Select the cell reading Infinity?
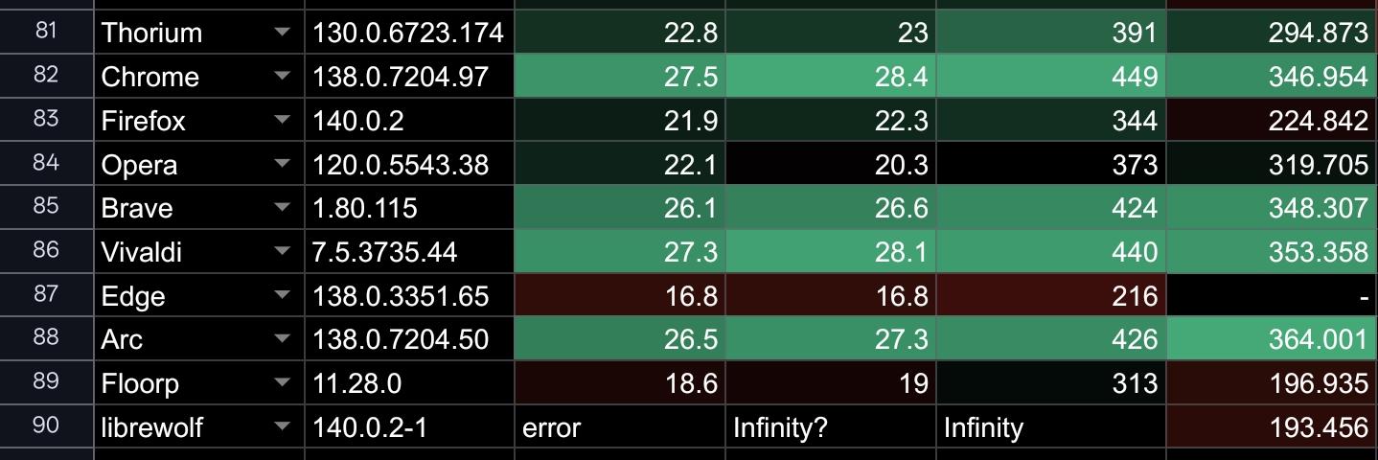 click(x=830, y=427)
